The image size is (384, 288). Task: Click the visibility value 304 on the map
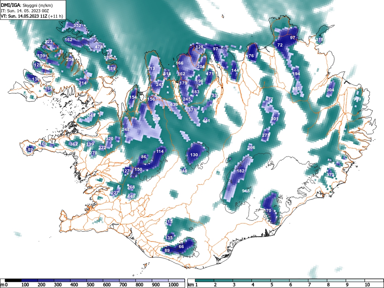tap(330, 90)
